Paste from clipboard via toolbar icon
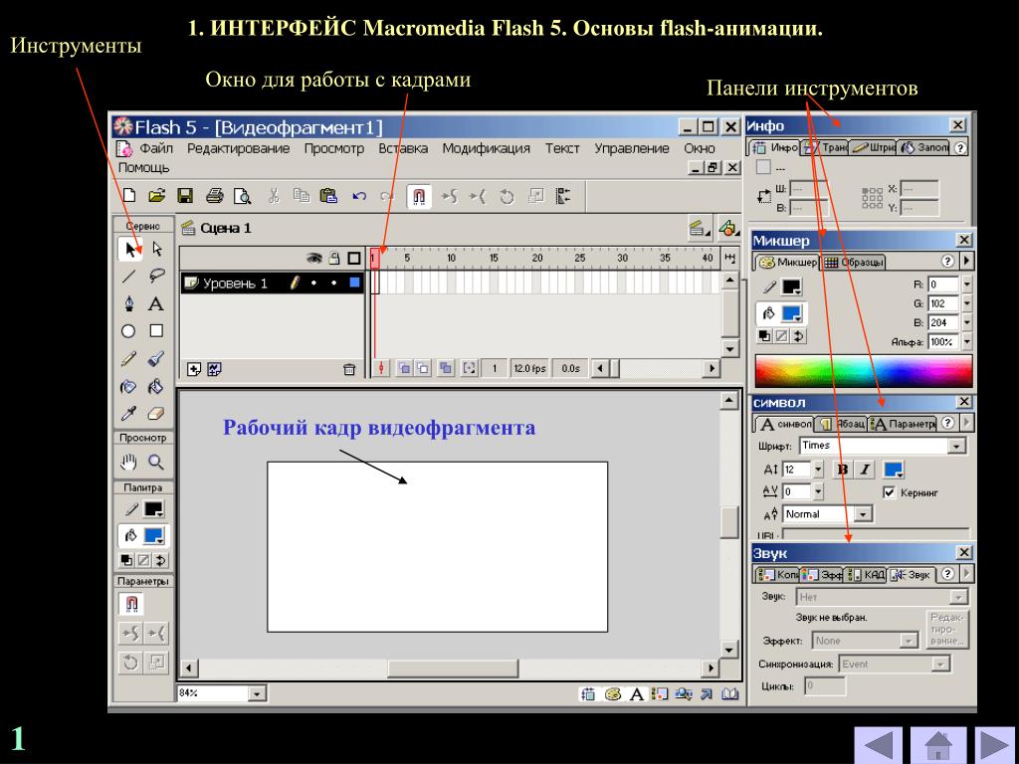 coord(328,196)
